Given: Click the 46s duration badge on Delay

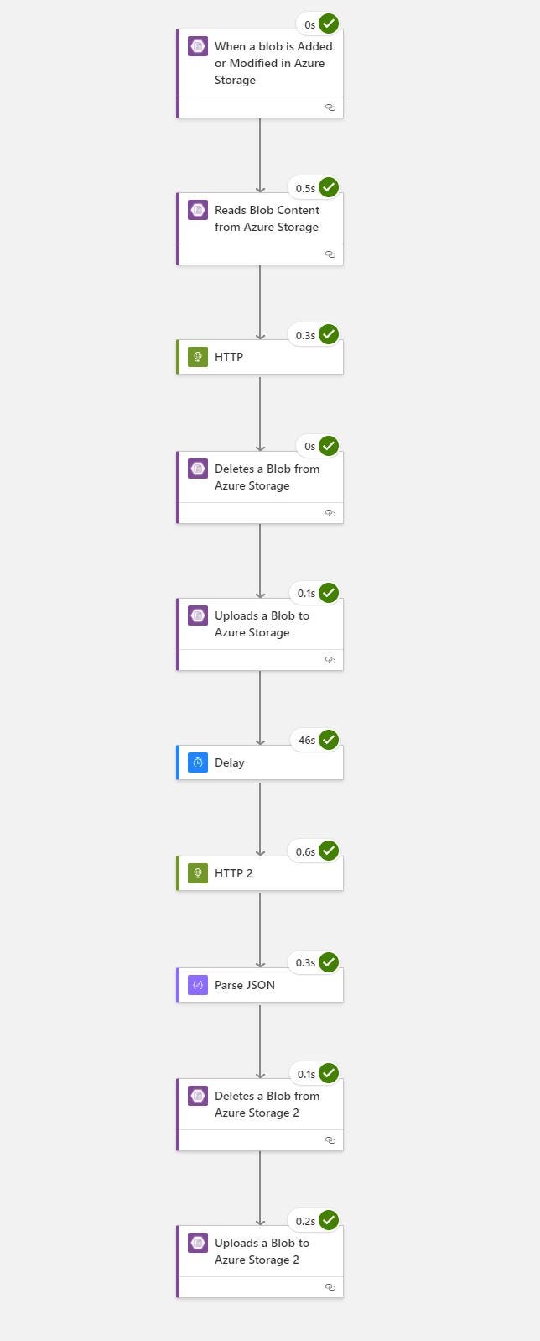Looking at the screenshot, I should pos(307,740).
